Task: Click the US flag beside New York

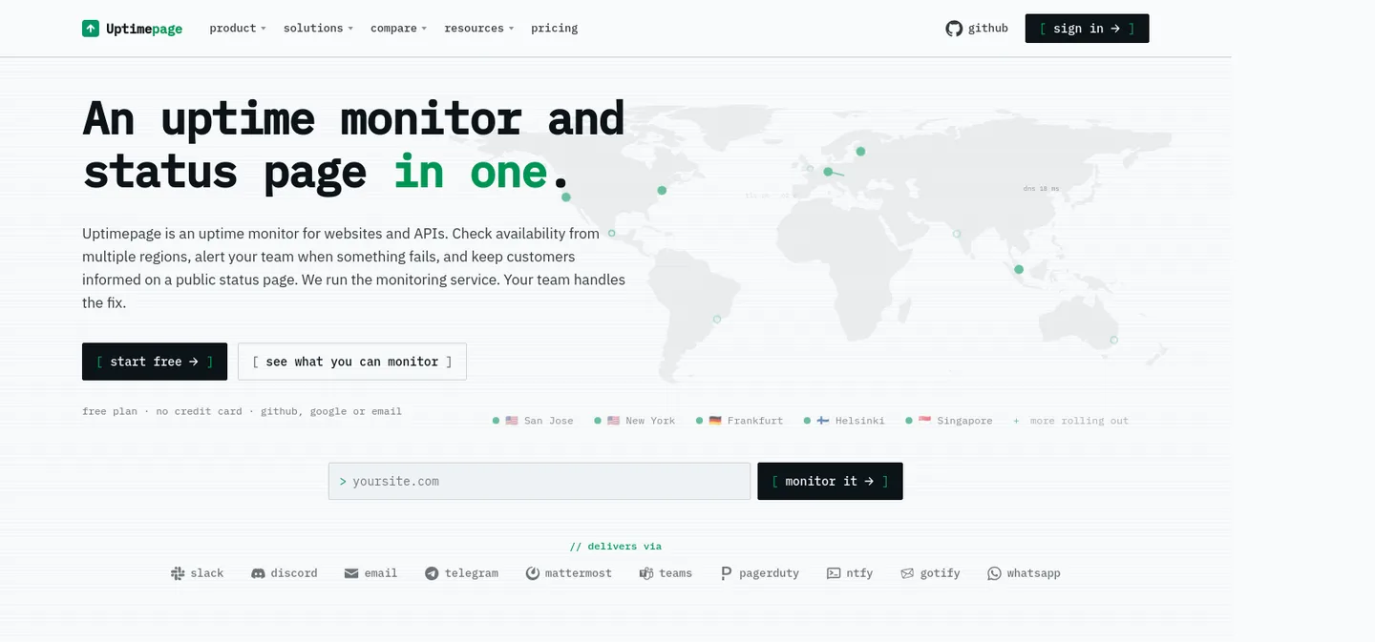Action: click(x=613, y=421)
